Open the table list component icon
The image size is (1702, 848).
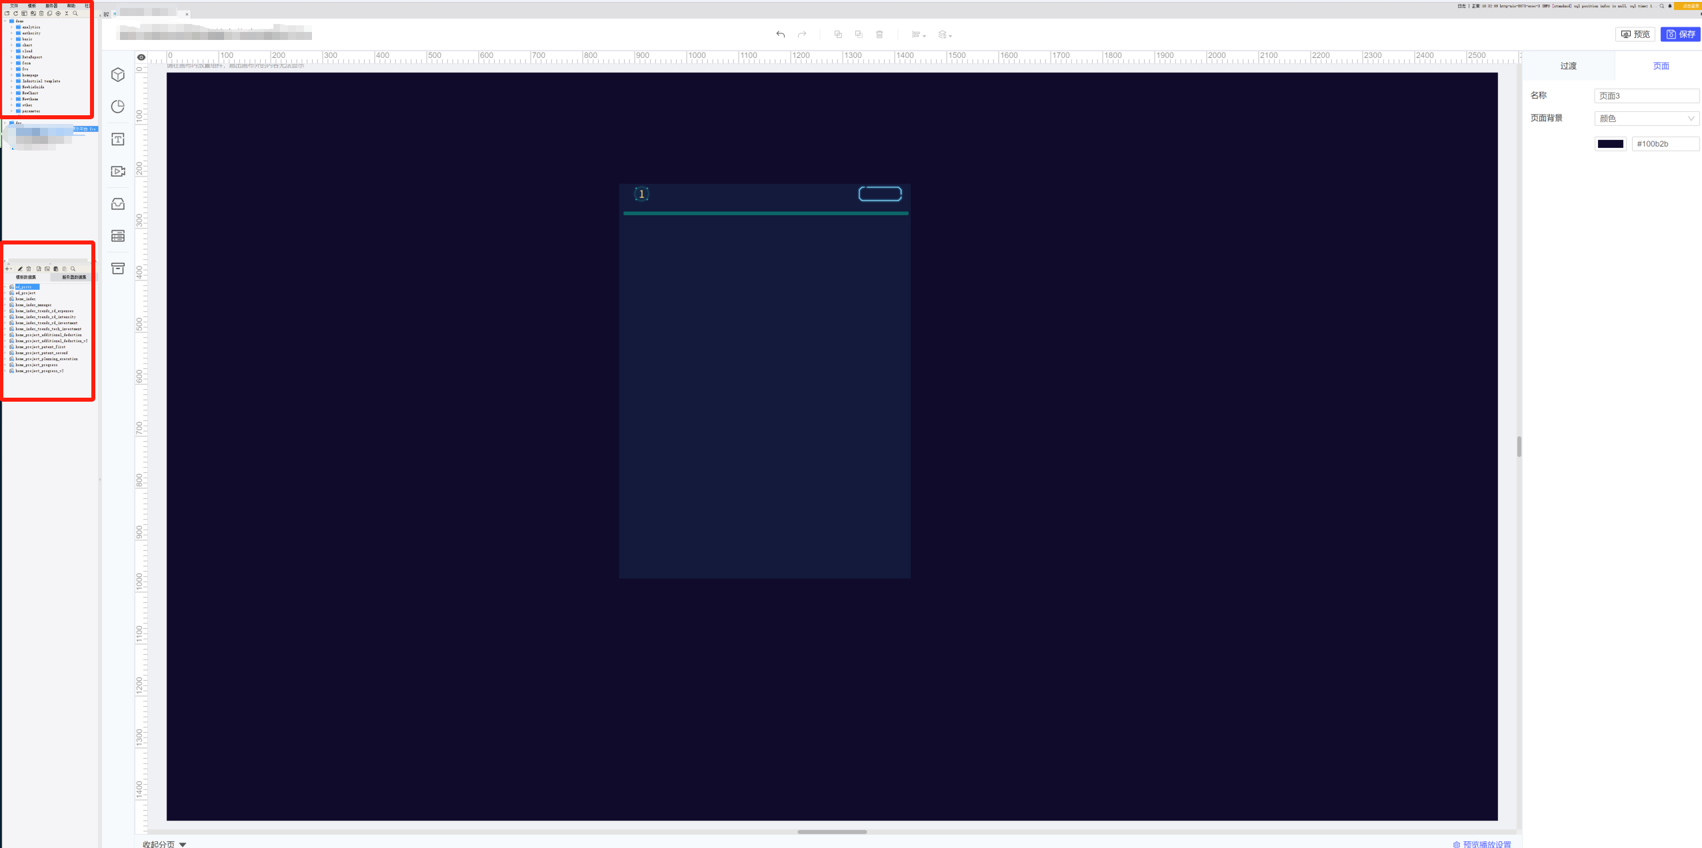118,236
